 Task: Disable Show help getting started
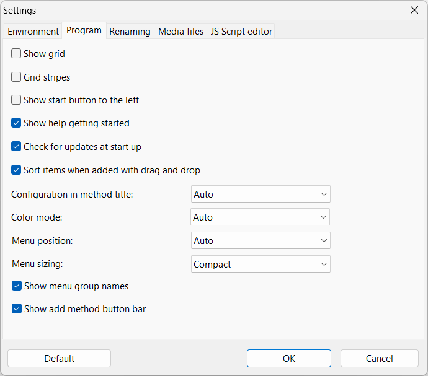[16, 123]
